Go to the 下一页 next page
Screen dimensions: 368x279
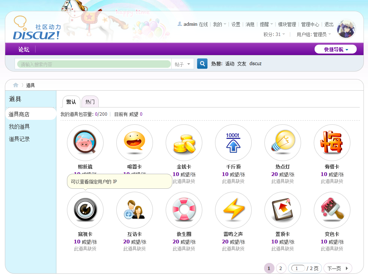click(x=337, y=268)
